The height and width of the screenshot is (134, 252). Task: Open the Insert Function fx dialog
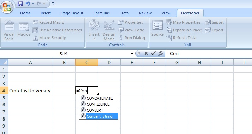pos(161,53)
